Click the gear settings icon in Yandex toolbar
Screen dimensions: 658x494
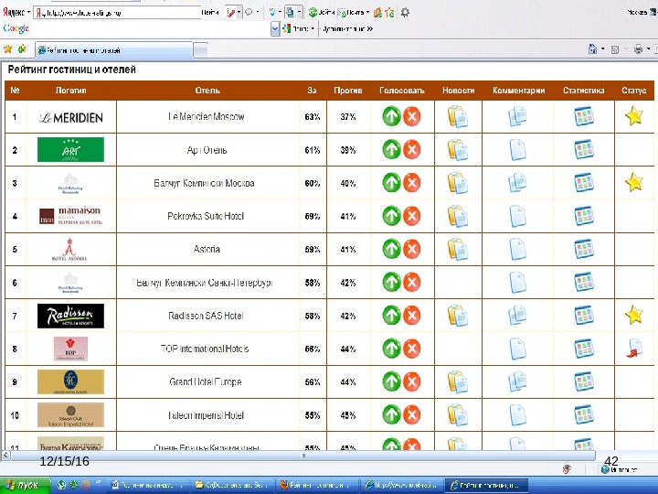[x=405, y=13]
